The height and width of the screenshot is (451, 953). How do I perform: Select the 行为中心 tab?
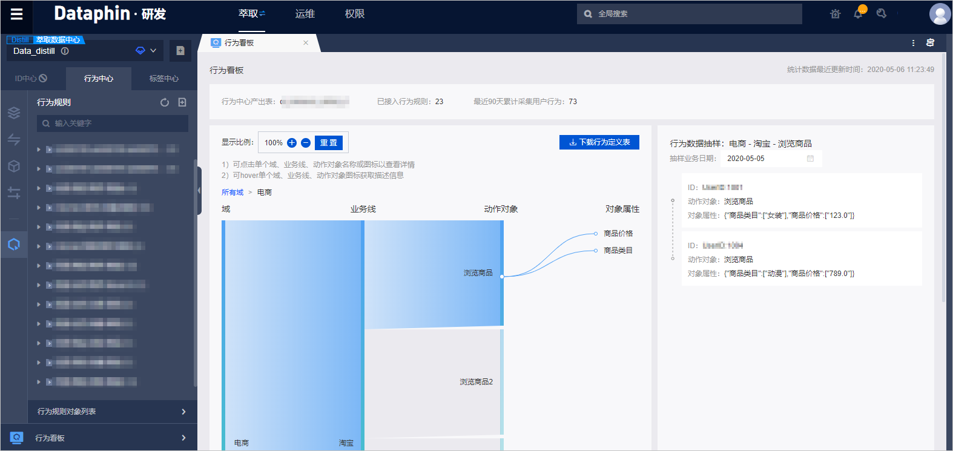99,78
